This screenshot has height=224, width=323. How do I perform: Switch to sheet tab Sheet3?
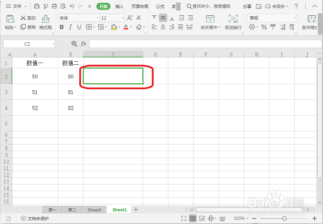[x=94, y=210]
